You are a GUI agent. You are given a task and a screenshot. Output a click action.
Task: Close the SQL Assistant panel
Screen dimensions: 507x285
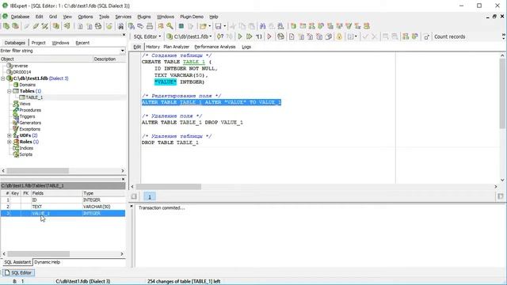[124, 179]
